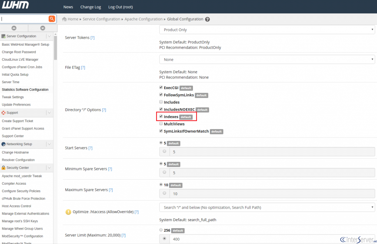Select the custom Start Servers radio button
Viewport: 377px width, 244px height.
tap(165, 151)
